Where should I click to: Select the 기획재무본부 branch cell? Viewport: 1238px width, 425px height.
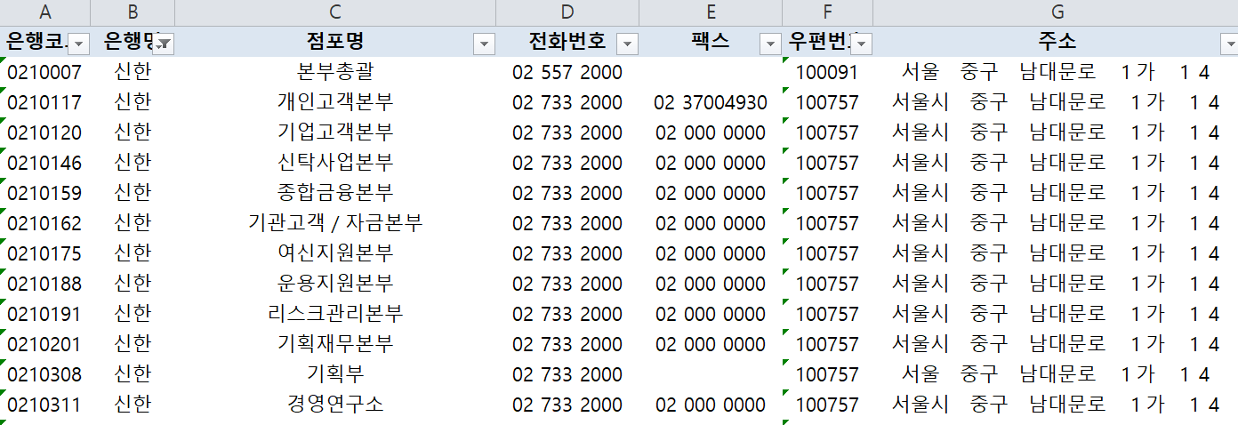click(x=335, y=344)
